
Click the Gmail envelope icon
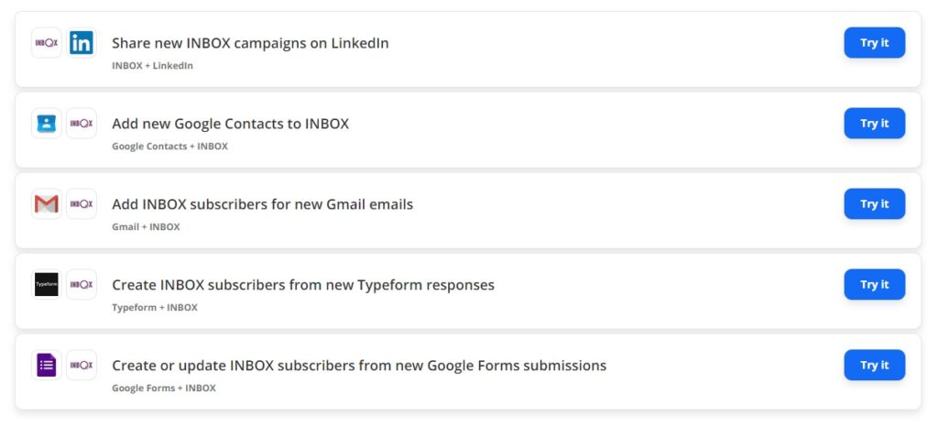click(x=47, y=204)
